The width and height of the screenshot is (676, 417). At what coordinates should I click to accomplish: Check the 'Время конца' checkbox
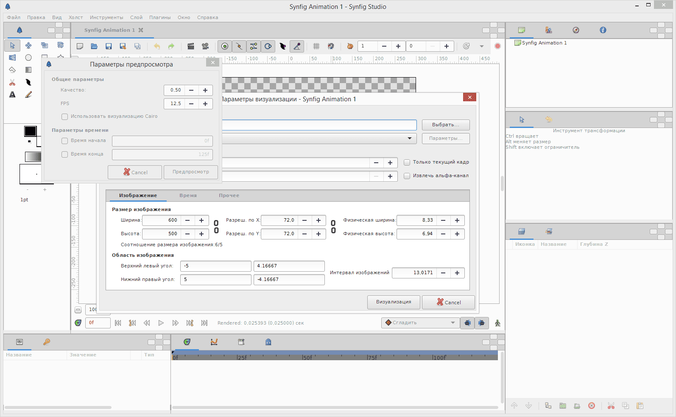tap(65, 154)
